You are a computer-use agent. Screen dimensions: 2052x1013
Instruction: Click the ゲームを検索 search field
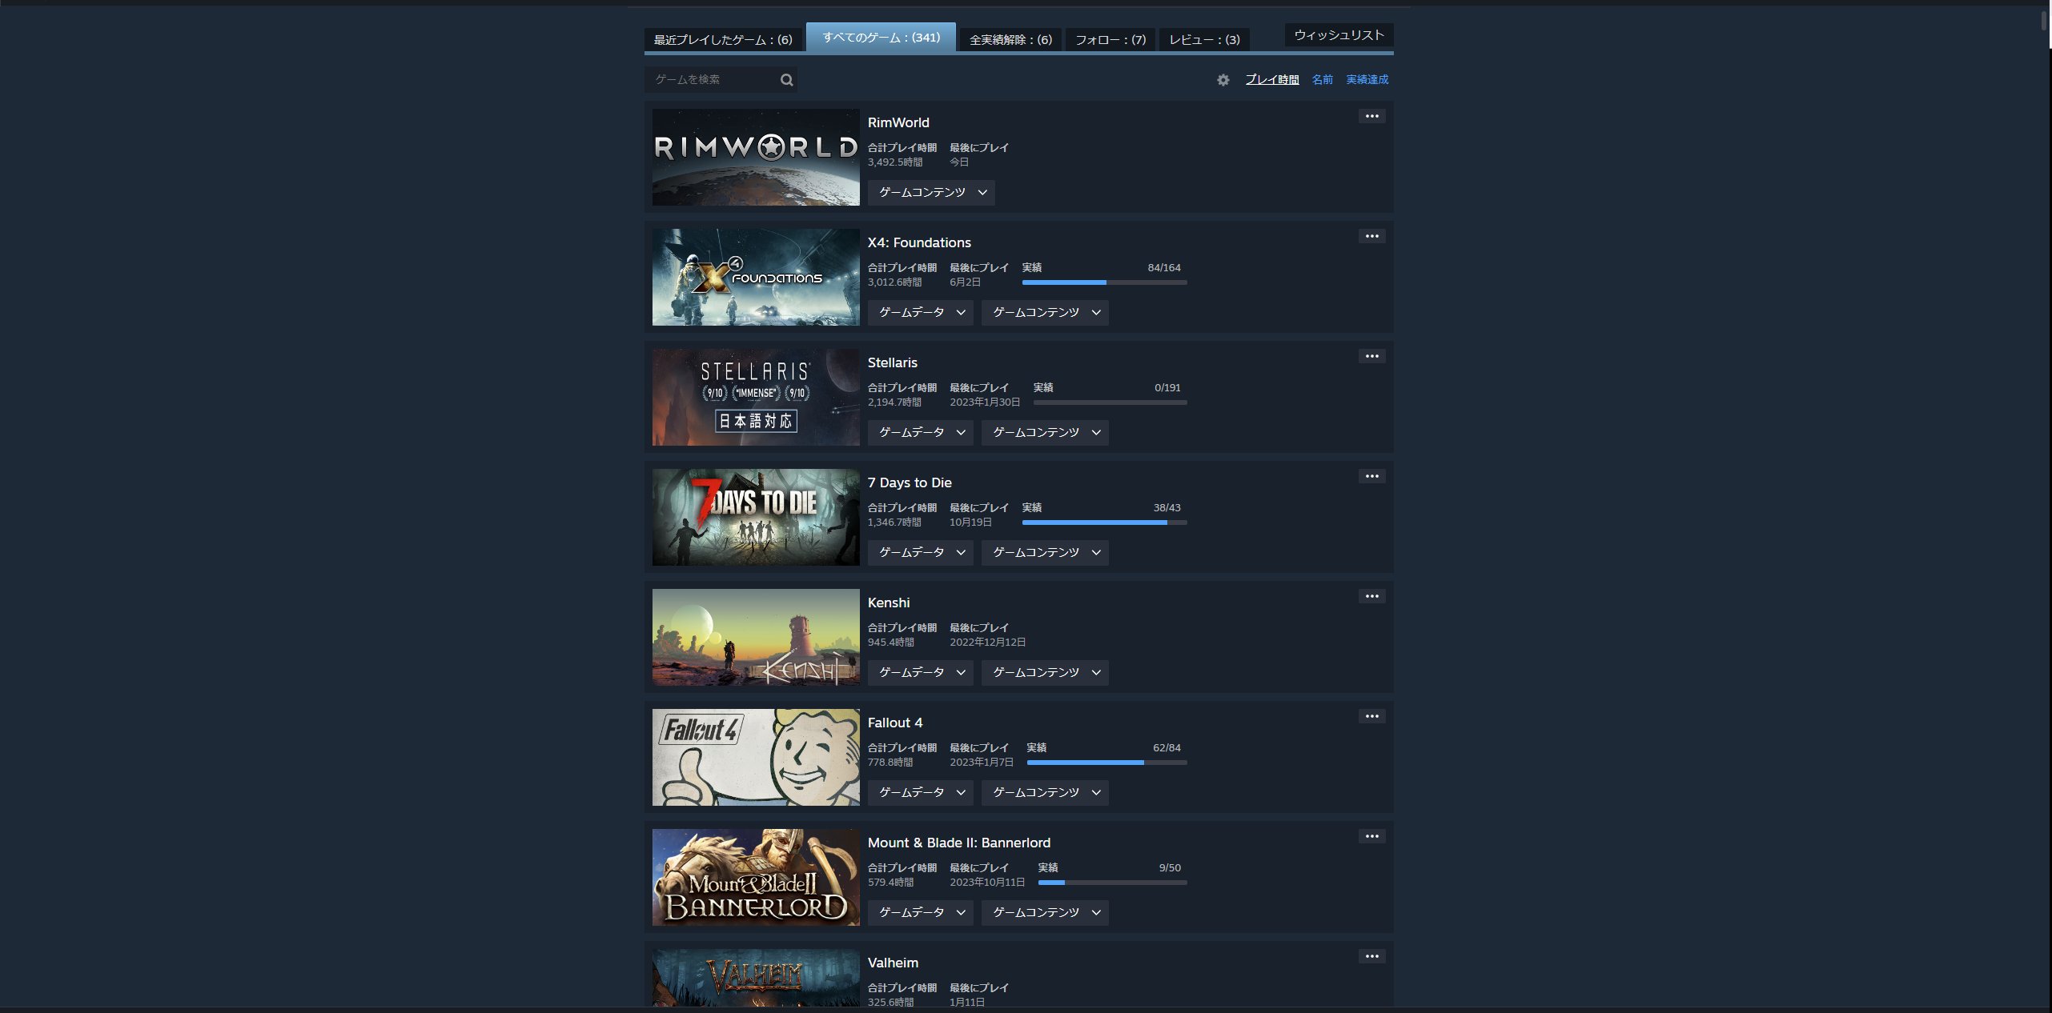tap(713, 80)
